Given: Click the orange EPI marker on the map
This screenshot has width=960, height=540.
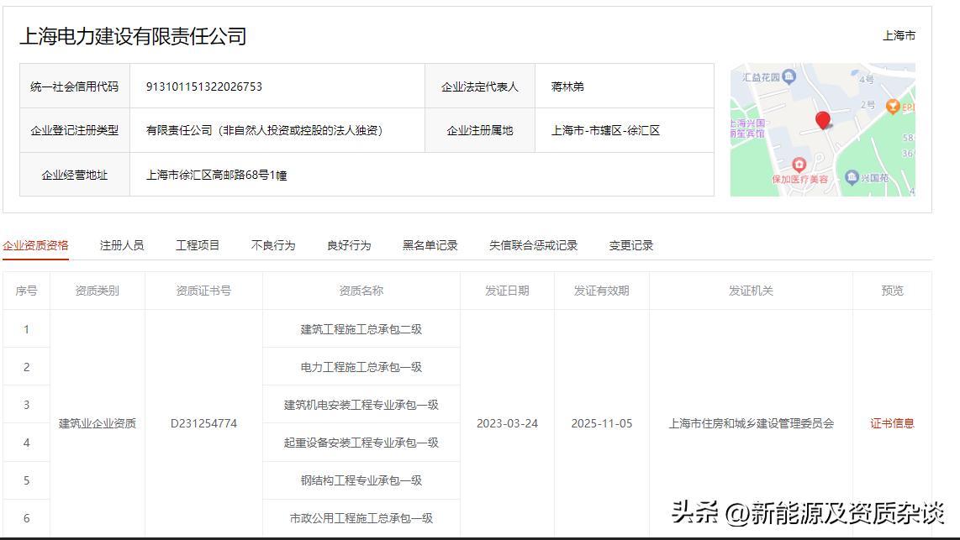Looking at the screenshot, I should point(893,106).
